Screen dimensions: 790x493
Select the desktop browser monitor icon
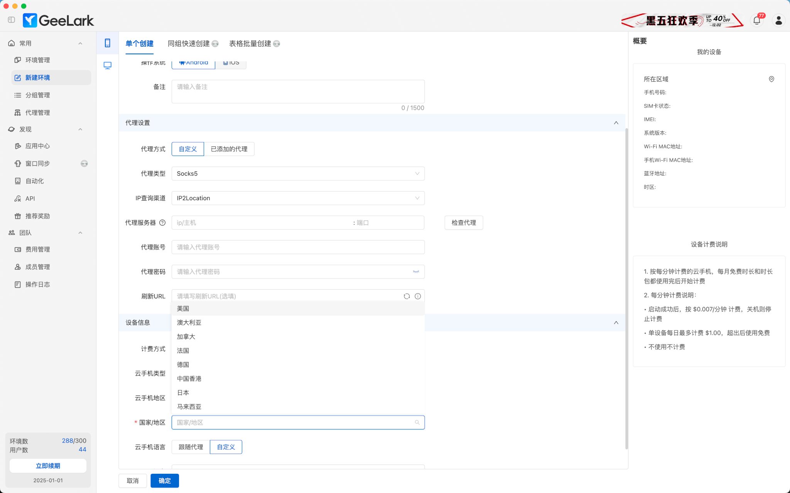coord(108,65)
